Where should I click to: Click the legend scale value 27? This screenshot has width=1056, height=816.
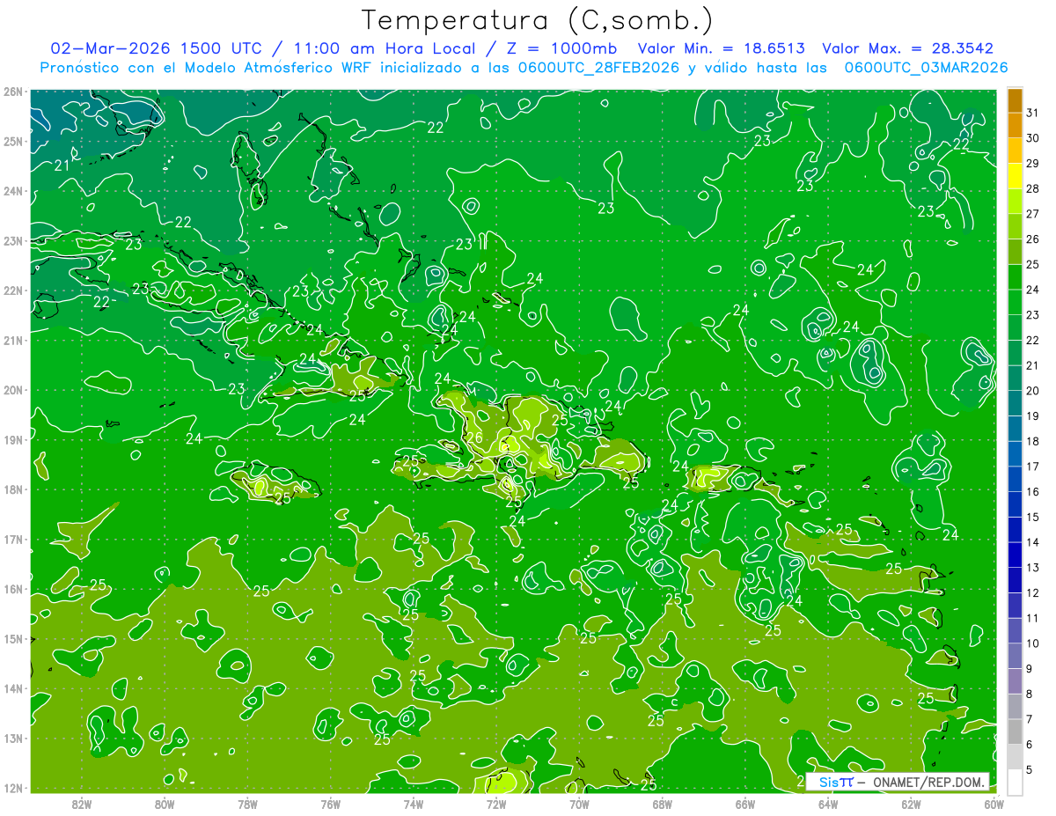point(1032,214)
